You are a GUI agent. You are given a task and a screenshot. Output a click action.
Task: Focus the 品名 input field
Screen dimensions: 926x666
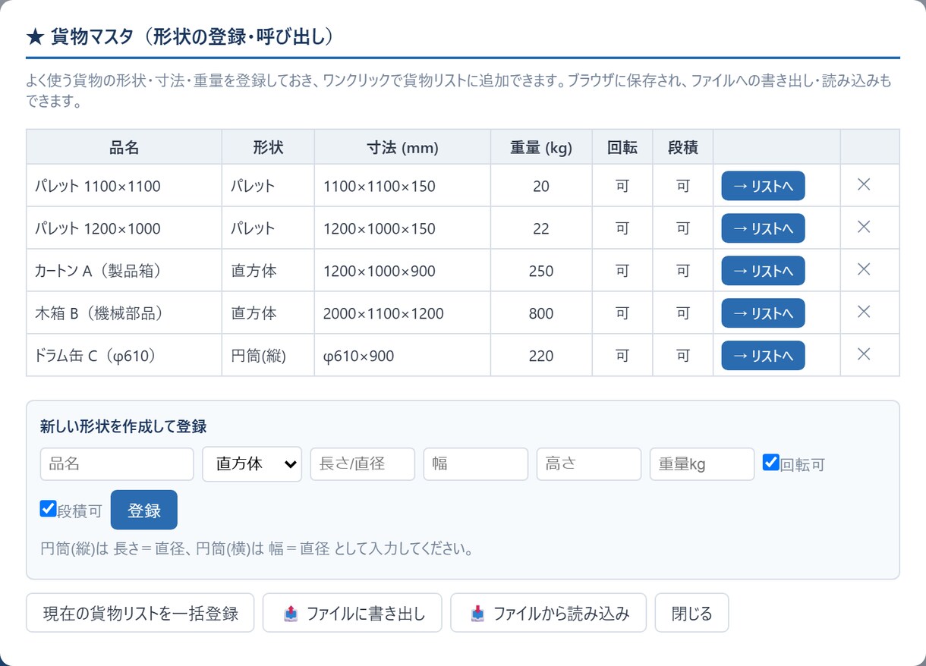click(117, 464)
